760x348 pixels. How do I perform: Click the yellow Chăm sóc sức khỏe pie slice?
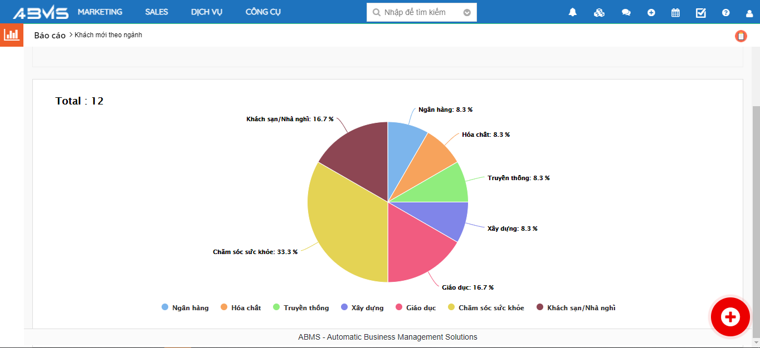[x=345, y=222]
